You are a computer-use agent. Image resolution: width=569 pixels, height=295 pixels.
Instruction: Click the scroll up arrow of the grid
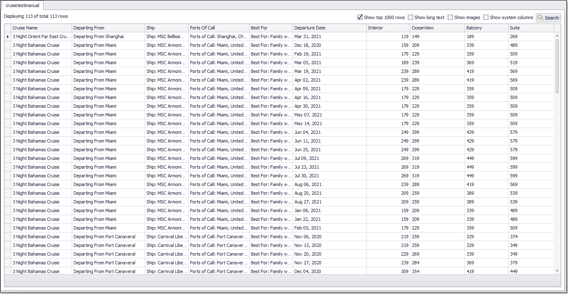click(x=557, y=36)
